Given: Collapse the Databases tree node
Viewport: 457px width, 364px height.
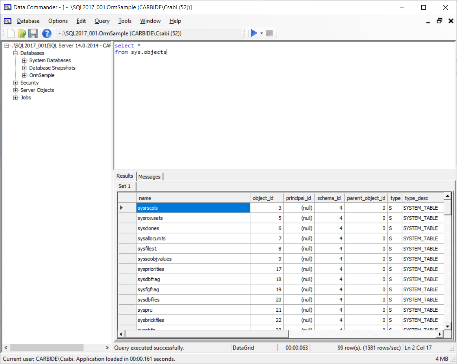Looking at the screenshot, I should tap(16, 53).
